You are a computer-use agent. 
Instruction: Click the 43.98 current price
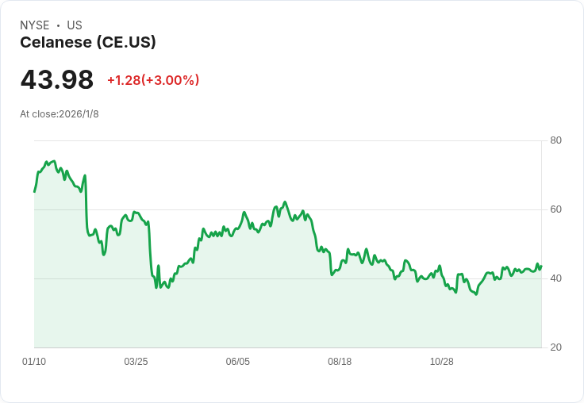57,80
